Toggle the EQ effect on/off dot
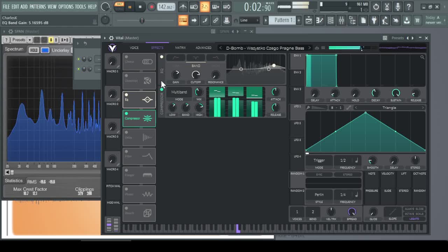Viewport: 448px width, 252px height. [162, 57]
